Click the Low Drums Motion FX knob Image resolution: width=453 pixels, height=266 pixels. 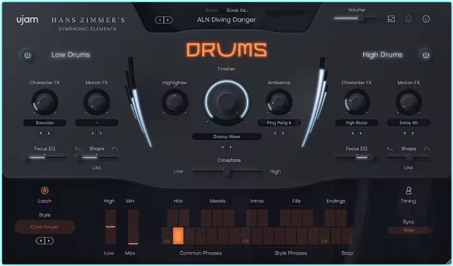click(x=96, y=101)
